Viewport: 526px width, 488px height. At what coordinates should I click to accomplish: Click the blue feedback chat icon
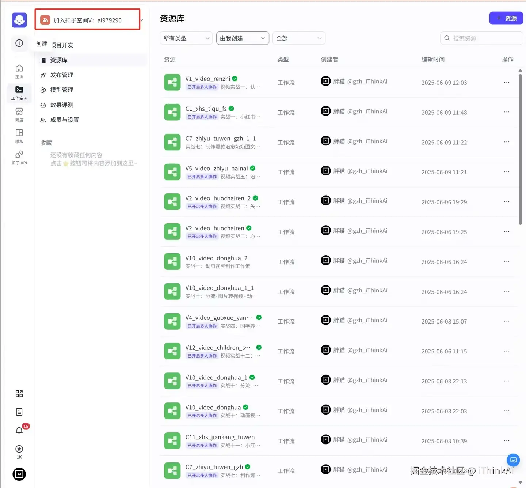pyautogui.click(x=513, y=460)
